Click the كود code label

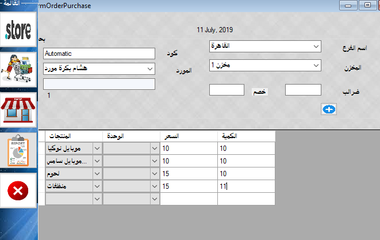(x=172, y=53)
